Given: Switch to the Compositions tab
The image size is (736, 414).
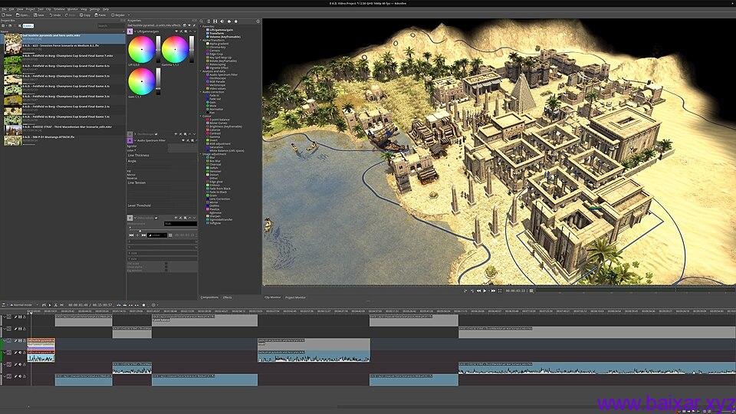Looking at the screenshot, I should click(209, 297).
